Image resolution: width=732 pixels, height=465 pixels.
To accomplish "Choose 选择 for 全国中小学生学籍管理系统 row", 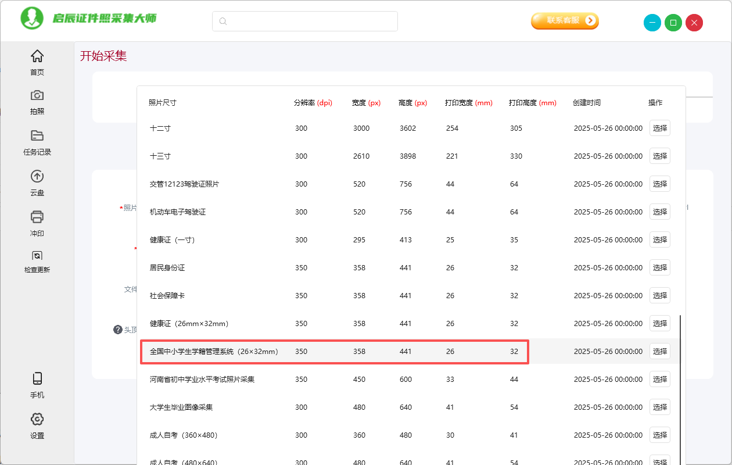I will pyautogui.click(x=660, y=351).
